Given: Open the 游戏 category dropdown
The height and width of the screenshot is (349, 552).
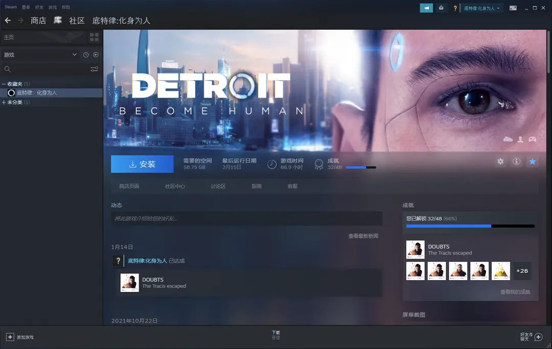Looking at the screenshot, I should [40, 55].
